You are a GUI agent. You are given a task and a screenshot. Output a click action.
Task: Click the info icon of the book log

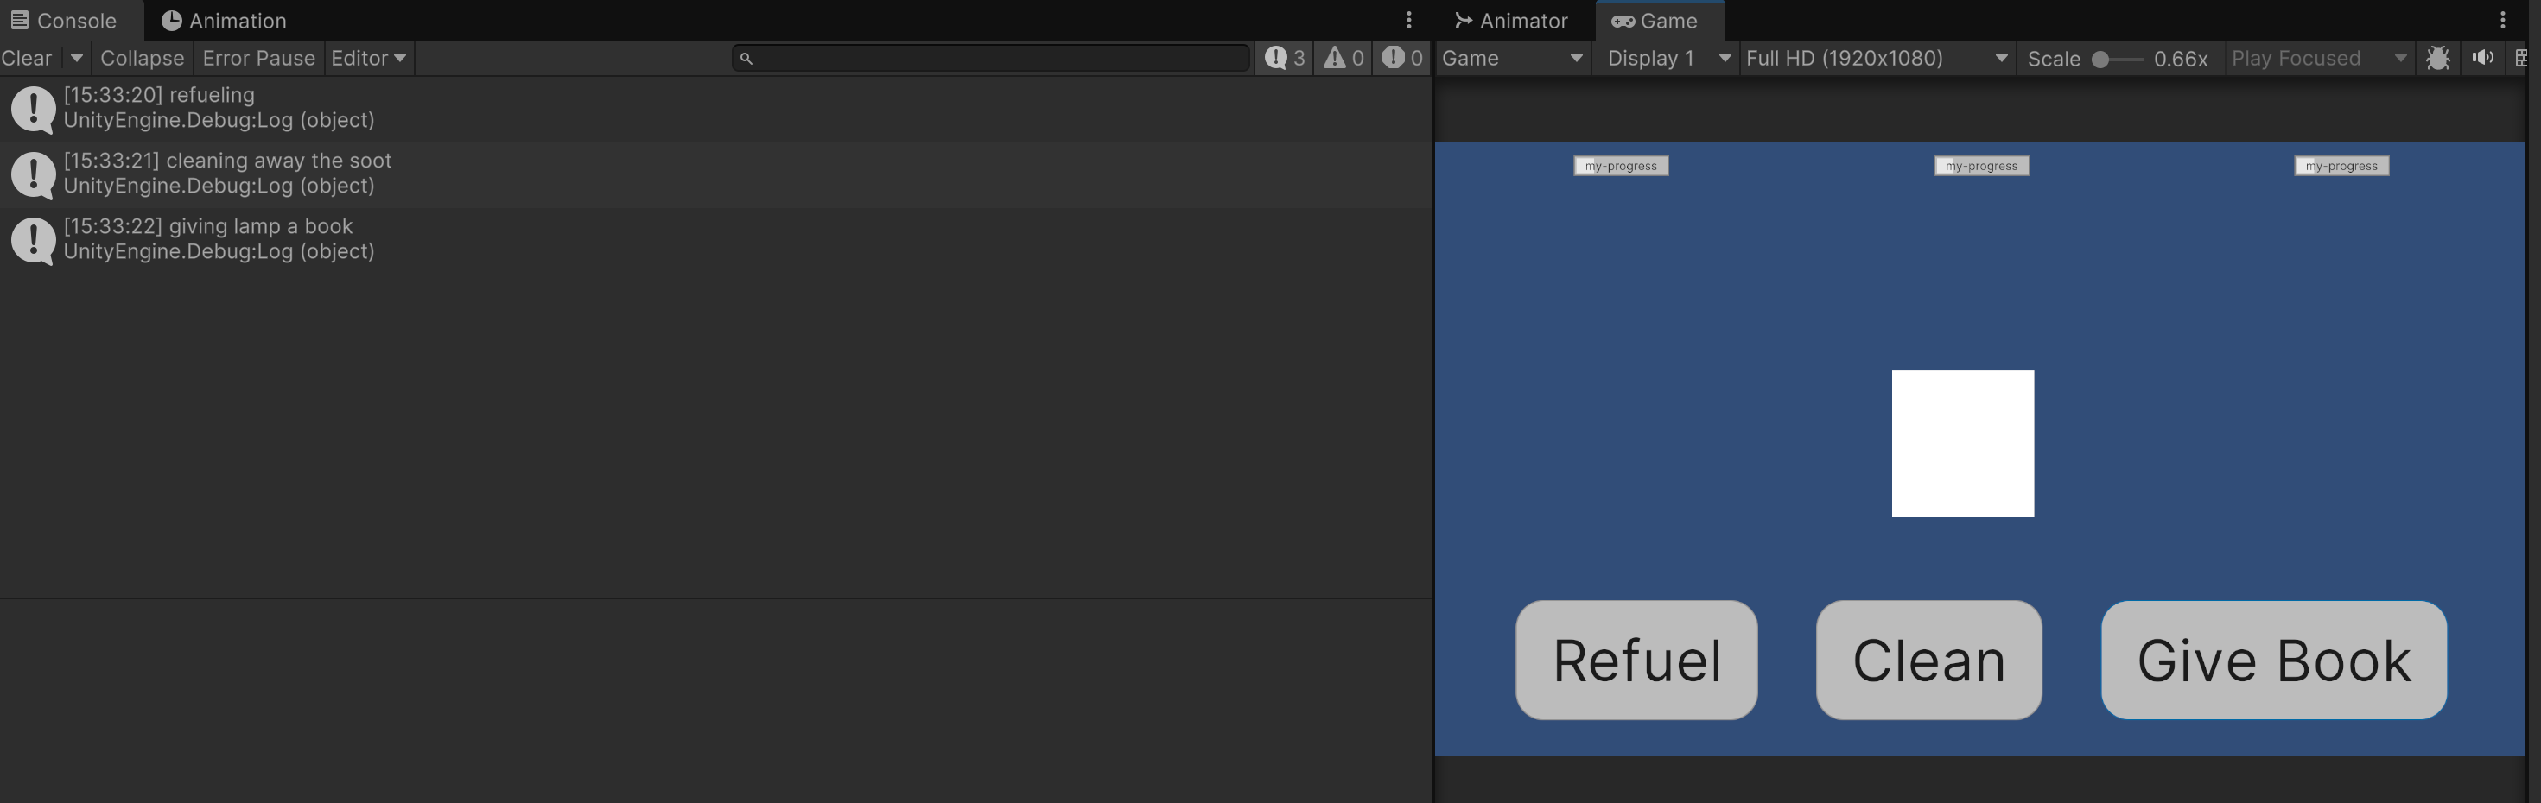click(33, 242)
